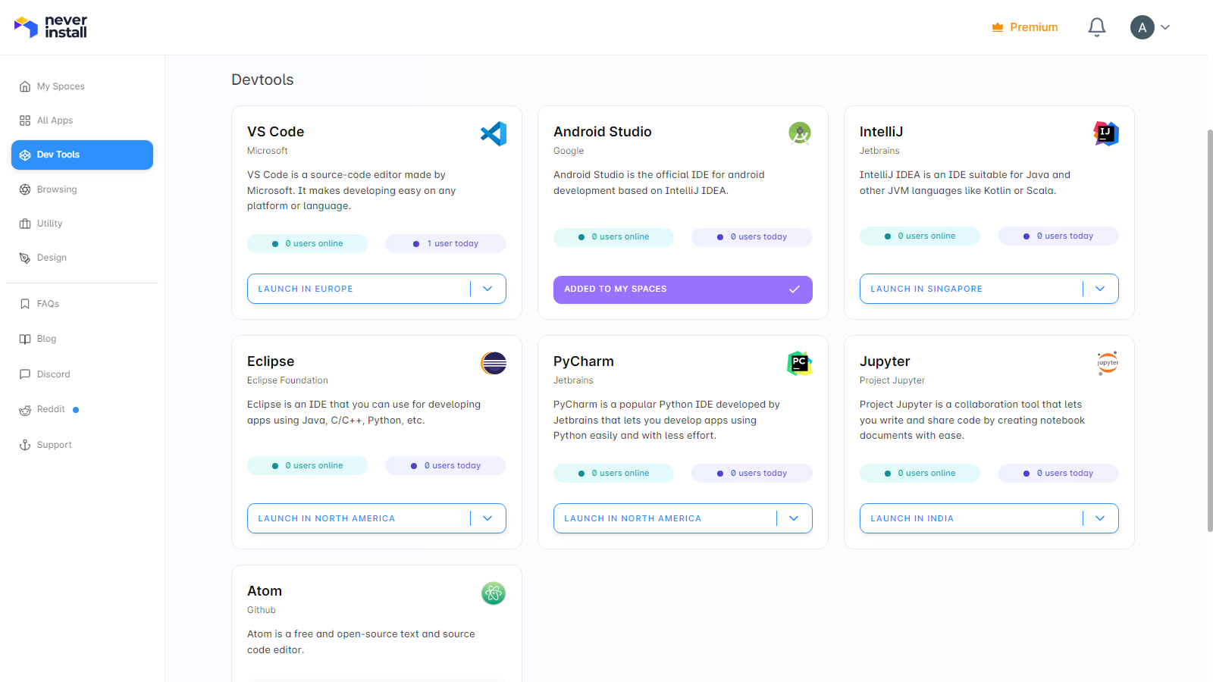1213x682 pixels.
Task: Click the Android Studio app icon
Action: tap(800, 134)
